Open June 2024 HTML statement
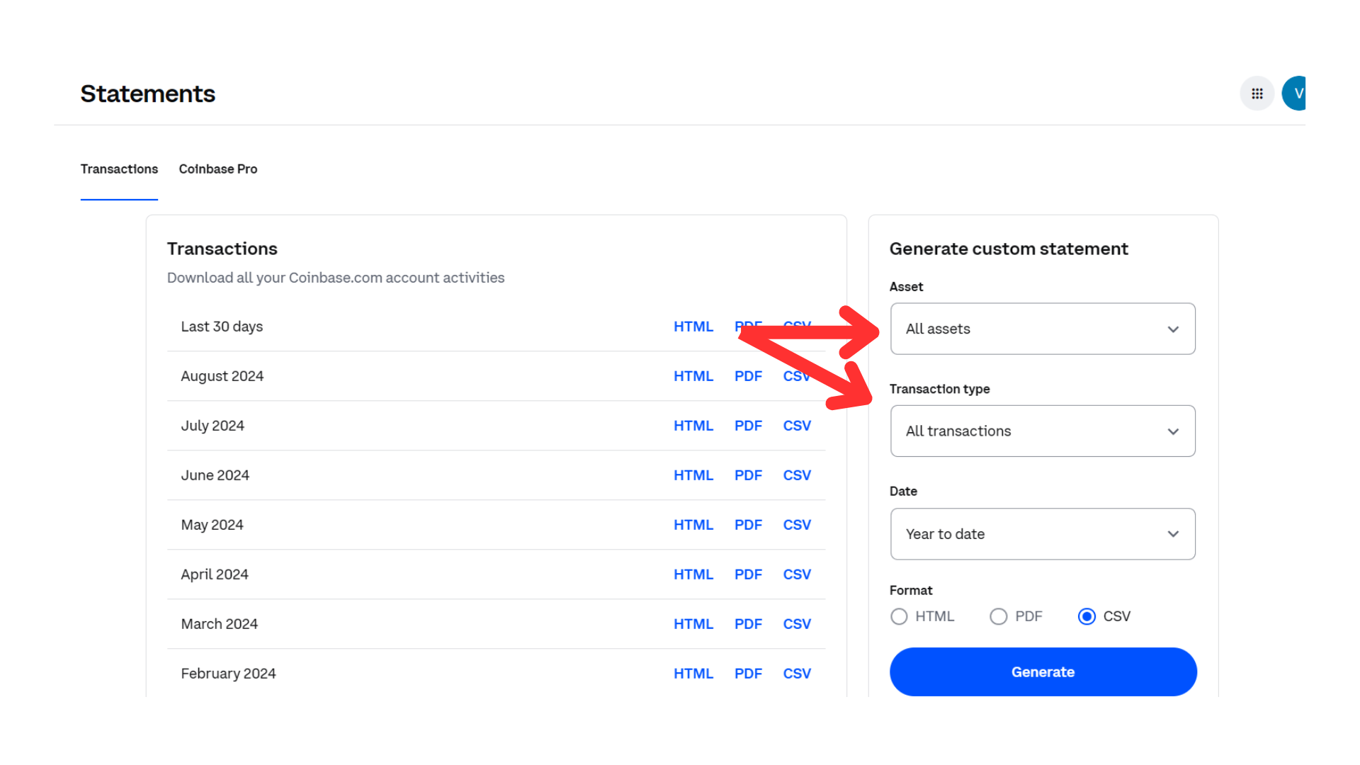Image resolution: width=1360 pixels, height=765 pixels. 693,475
